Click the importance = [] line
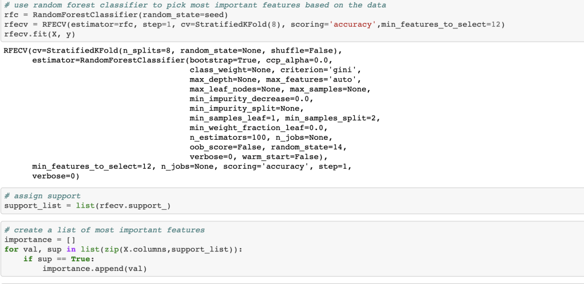Image resolution: width=584 pixels, height=284 pixels. (40, 240)
